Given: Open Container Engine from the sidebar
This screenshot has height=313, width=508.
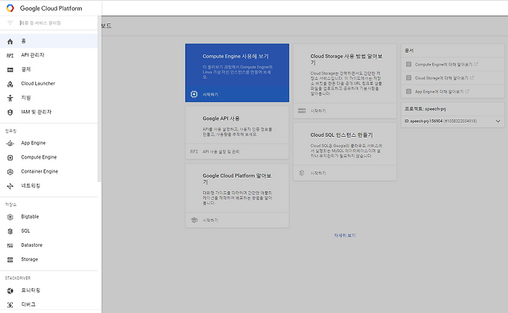Looking at the screenshot, I should pyautogui.click(x=49, y=171).
